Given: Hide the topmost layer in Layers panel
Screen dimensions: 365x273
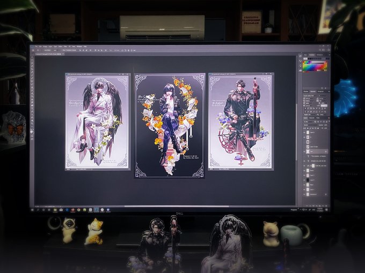Looking at the screenshot, I should (x=304, y=132).
